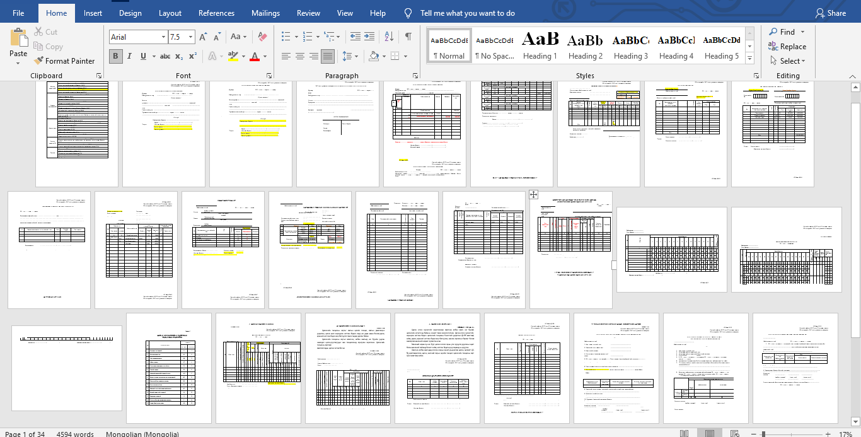The image size is (861, 437).
Task: Apply Strikethrough formatting
Action: click(x=165, y=56)
